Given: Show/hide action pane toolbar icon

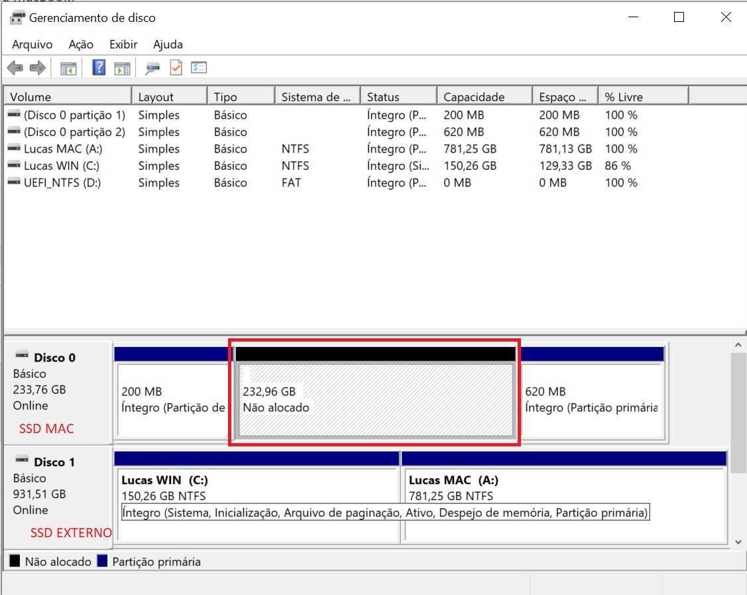Looking at the screenshot, I should click(123, 69).
